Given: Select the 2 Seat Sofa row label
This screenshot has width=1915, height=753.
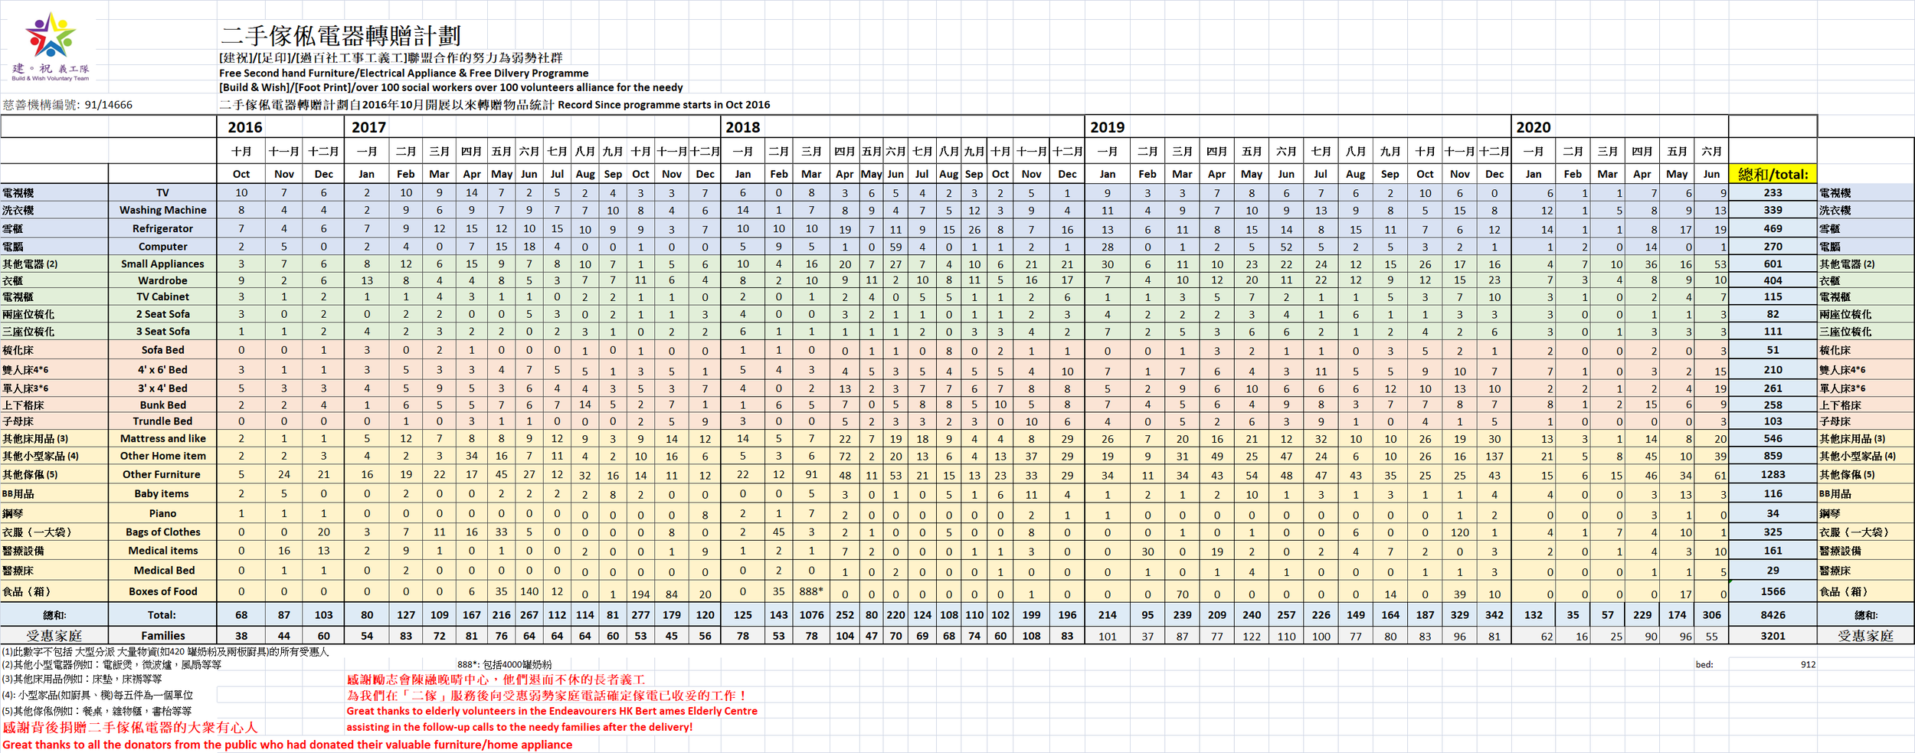Looking at the screenshot, I should [x=162, y=314].
